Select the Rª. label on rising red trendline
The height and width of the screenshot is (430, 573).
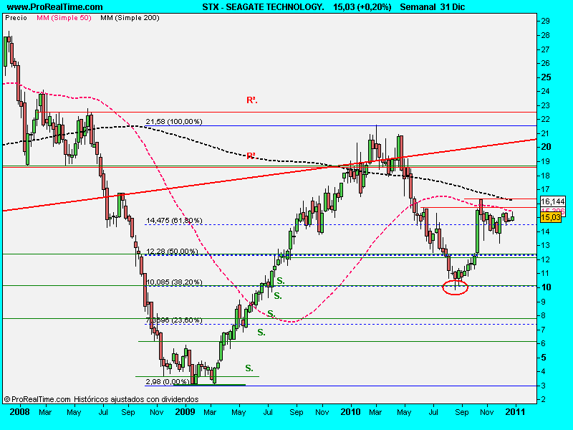[251, 156]
